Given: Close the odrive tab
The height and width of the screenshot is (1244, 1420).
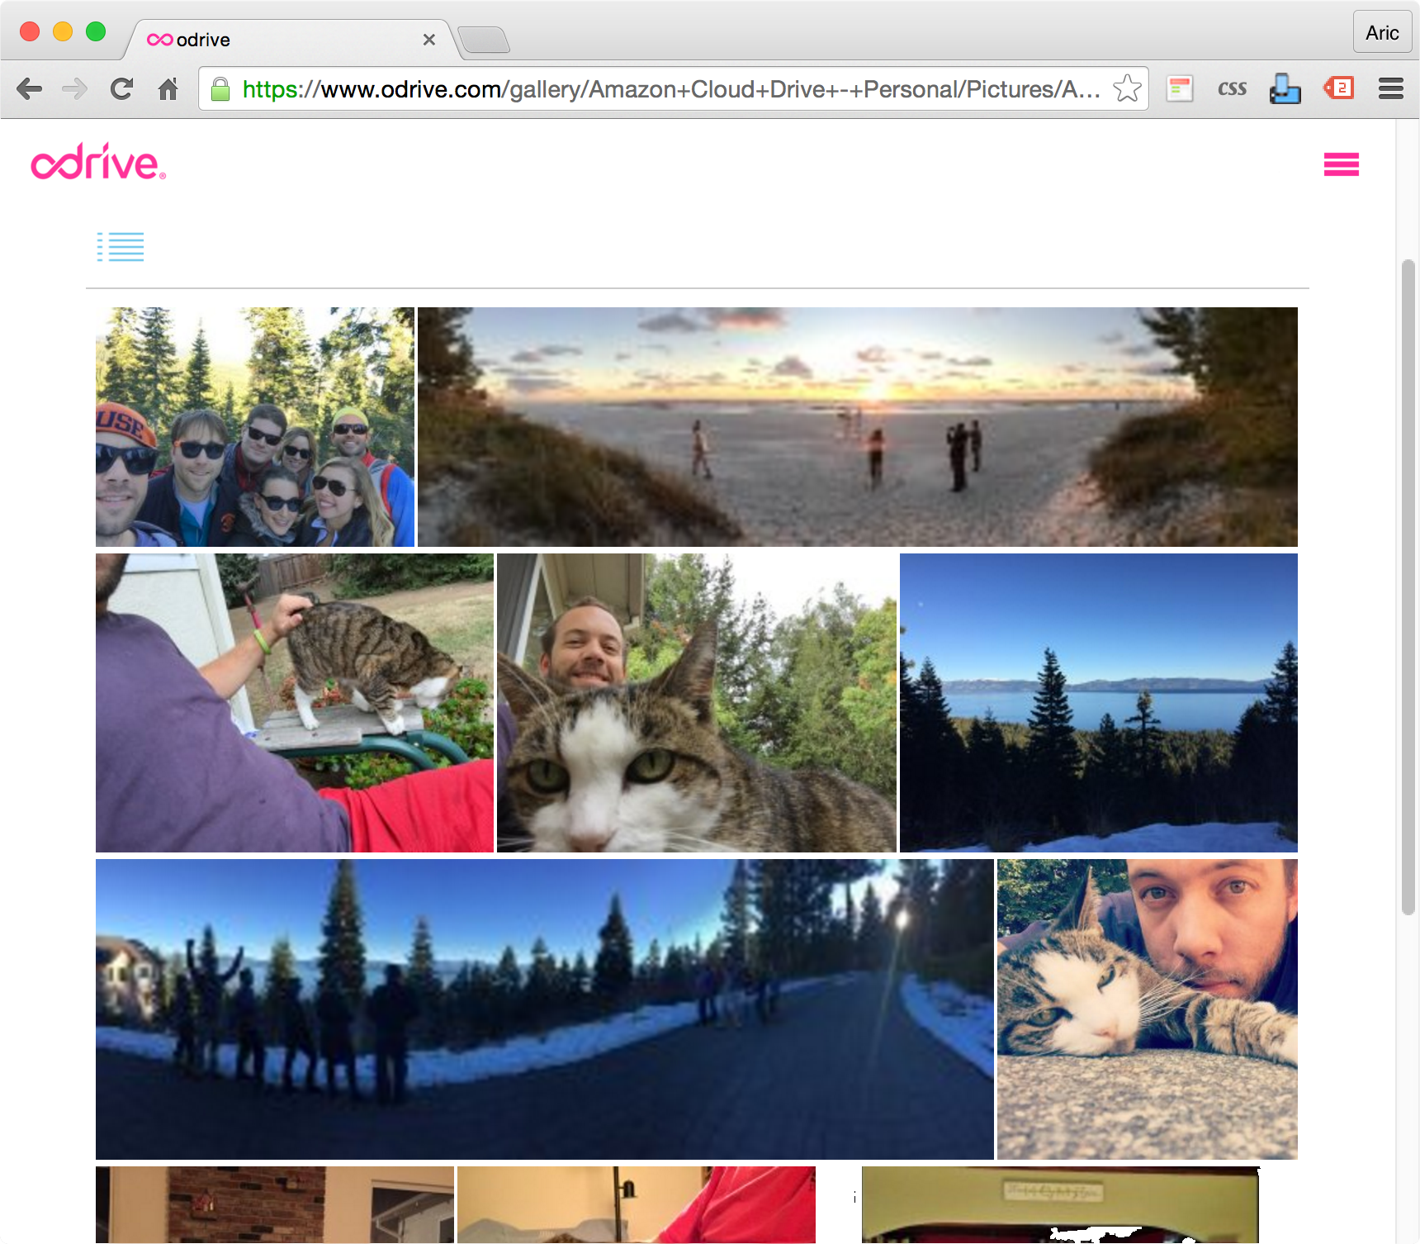Looking at the screenshot, I should [428, 40].
